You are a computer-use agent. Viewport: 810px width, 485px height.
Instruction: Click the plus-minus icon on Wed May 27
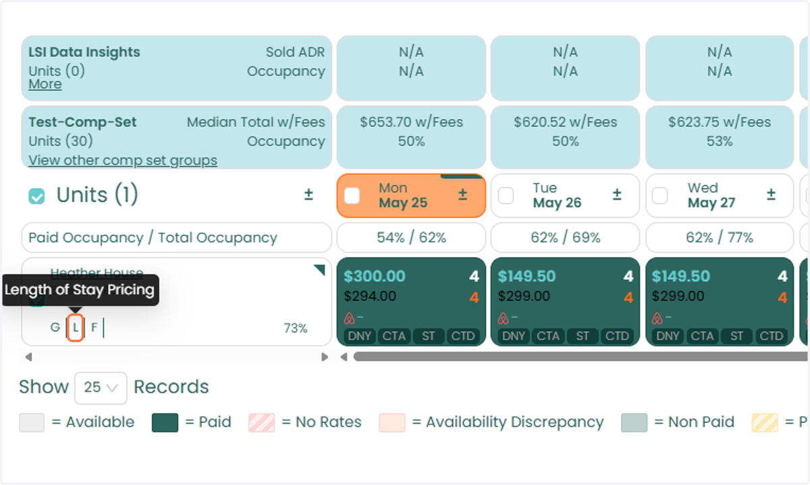tap(771, 195)
